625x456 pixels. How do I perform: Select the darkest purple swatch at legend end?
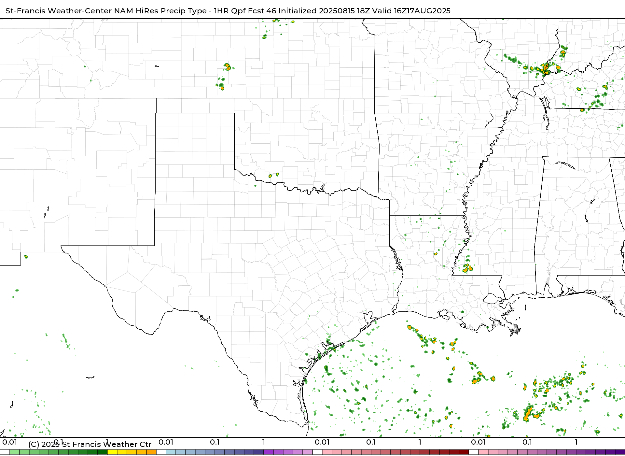click(620, 452)
